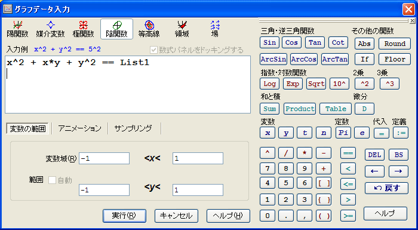This screenshot has height=230, width=418.
Task: Select the 極関数 graph type icon
Action: pyautogui.click(x=84, y=29)
